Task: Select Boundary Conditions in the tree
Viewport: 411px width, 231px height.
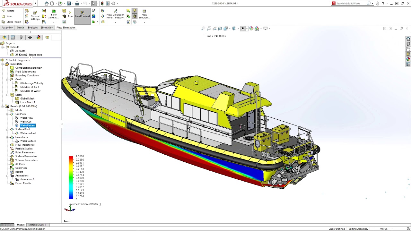Action: click(27, 75)
